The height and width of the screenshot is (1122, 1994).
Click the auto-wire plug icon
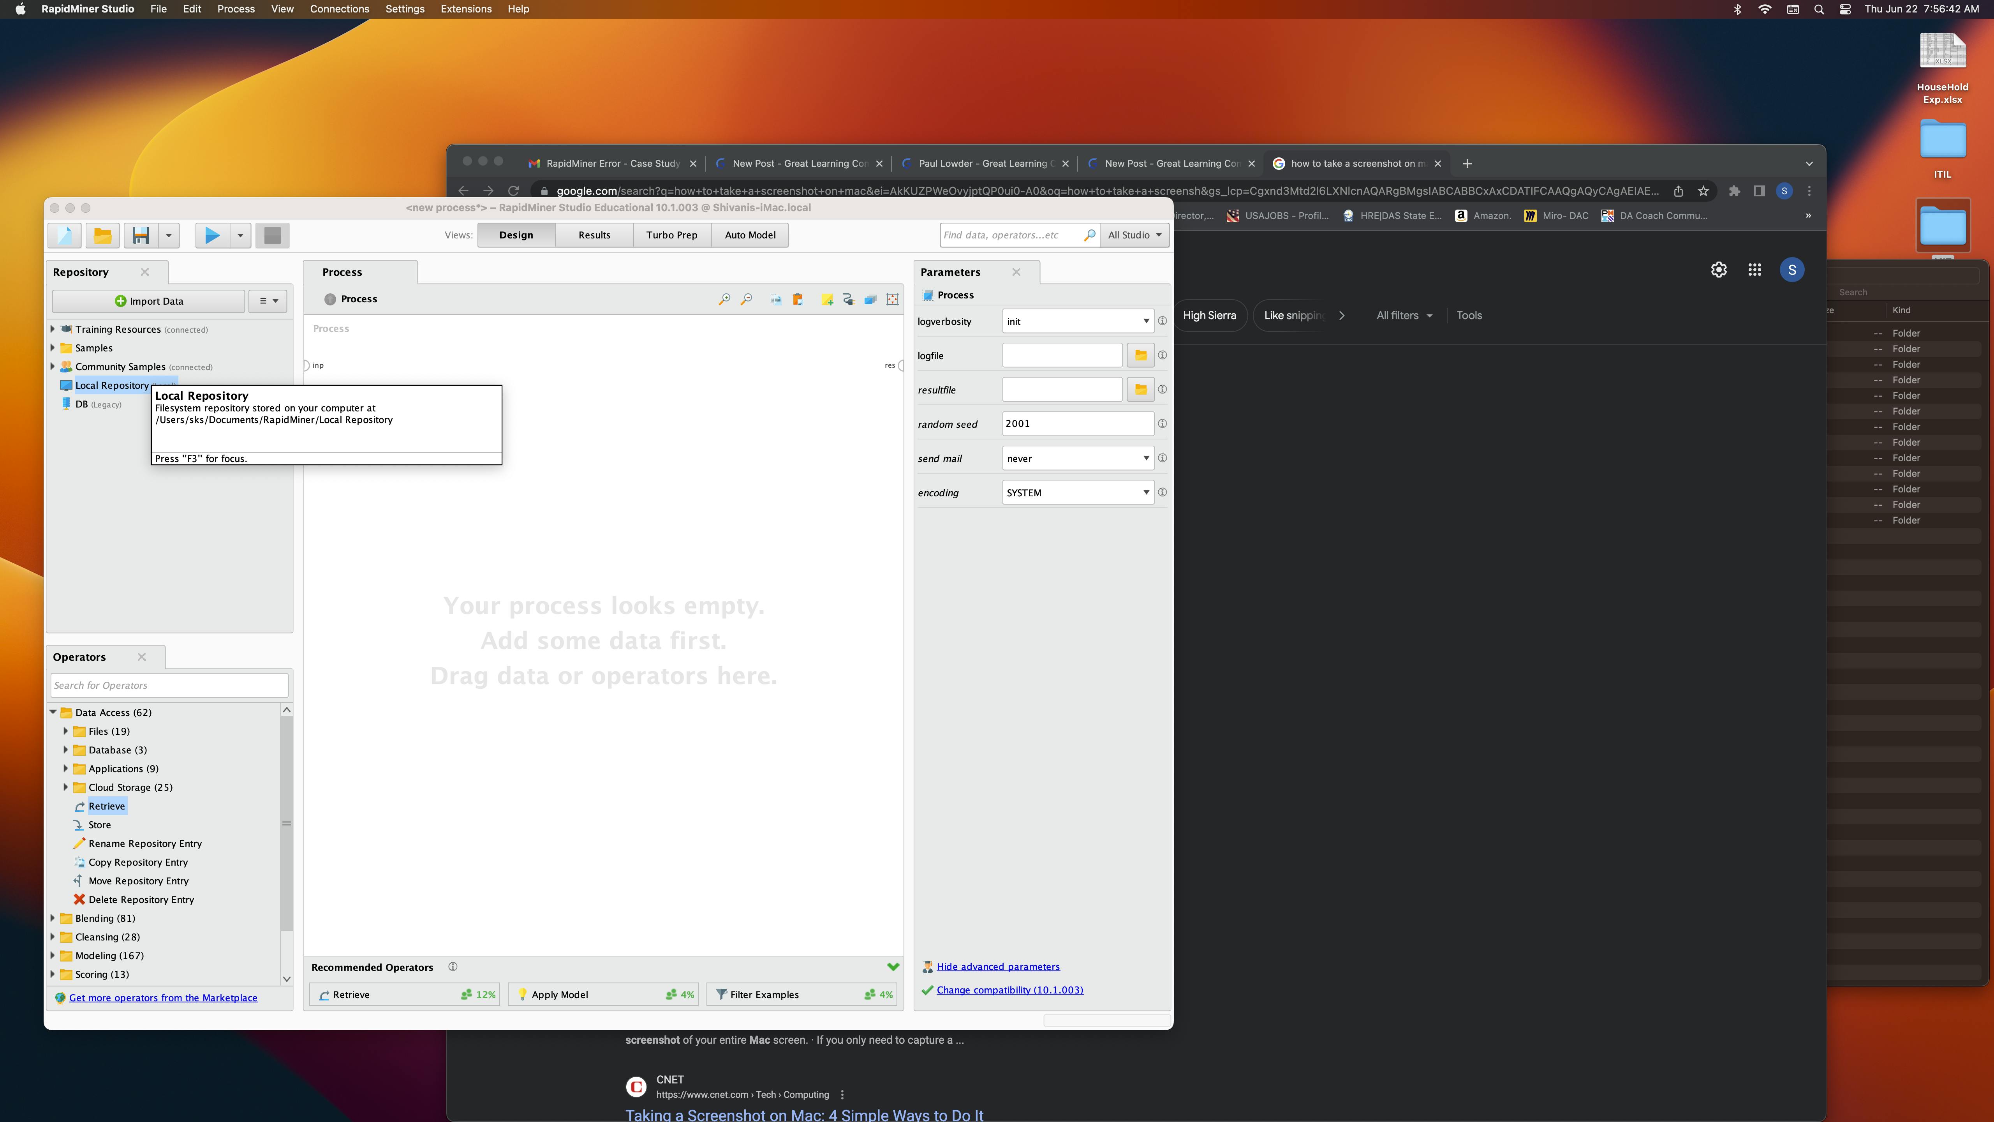point(848,300)
